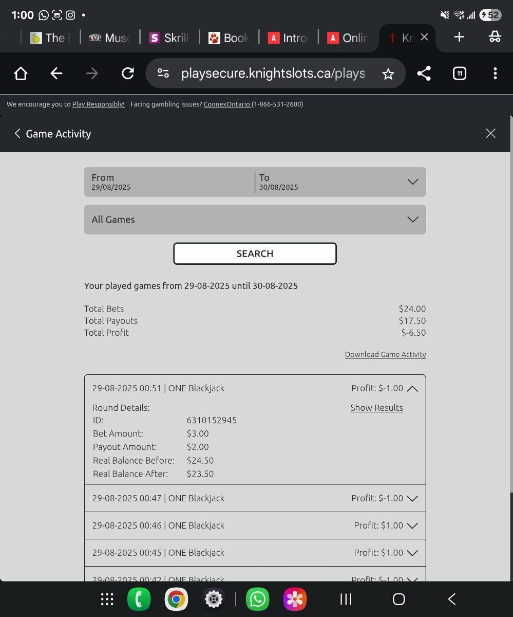
Task: Expand the 00:46 ONE Blackjack round
Action: point(255,525)
